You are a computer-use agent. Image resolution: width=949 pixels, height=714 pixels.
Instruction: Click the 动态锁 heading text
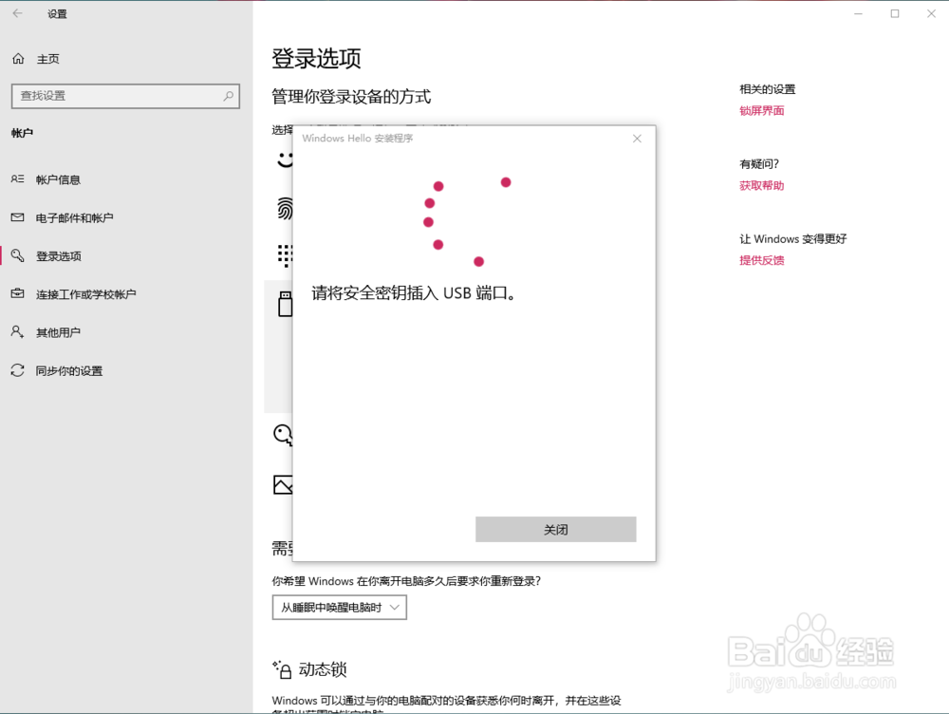coord(323,669)
